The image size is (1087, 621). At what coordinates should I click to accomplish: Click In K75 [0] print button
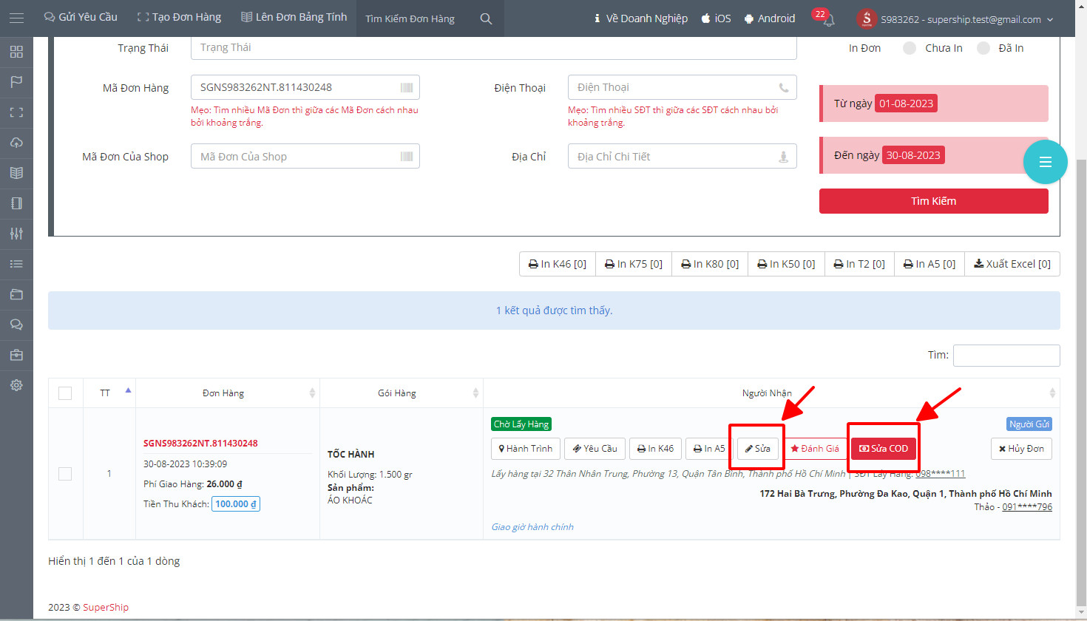(x=634, y=264)
